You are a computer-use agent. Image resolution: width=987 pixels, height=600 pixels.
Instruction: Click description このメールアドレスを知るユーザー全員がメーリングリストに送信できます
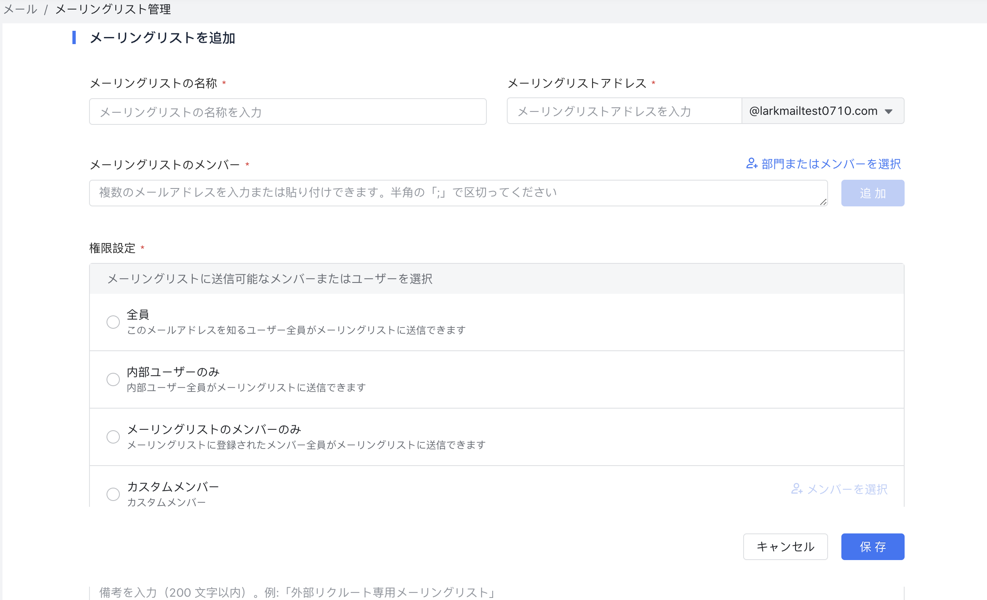click(x=296, y=330)
